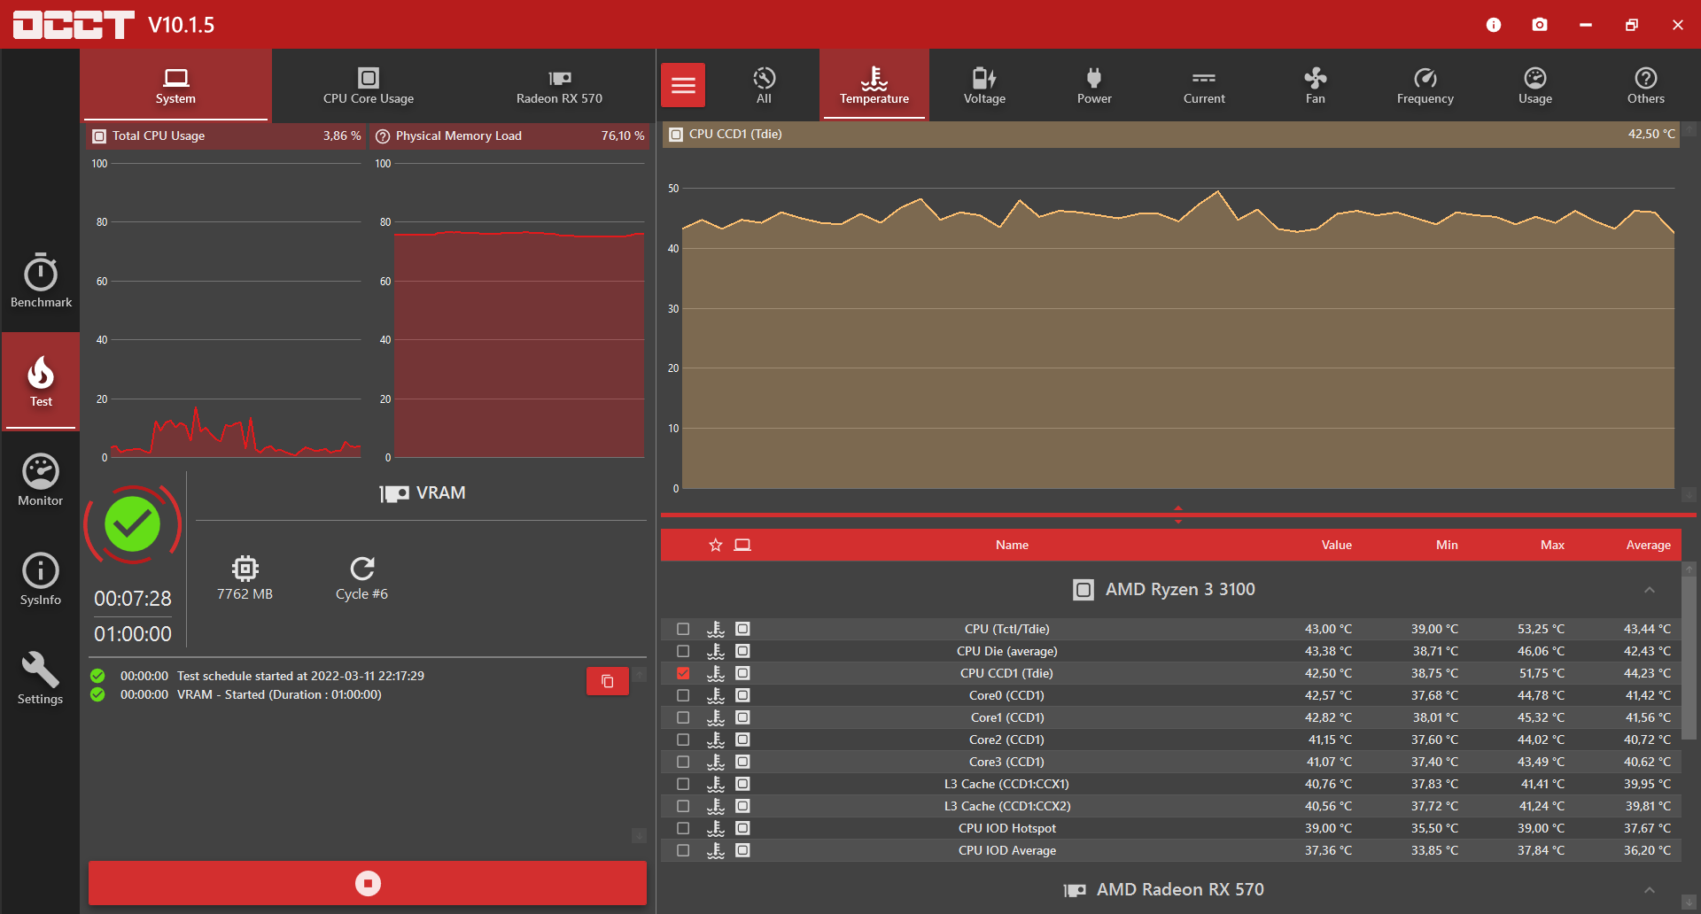Select the Radeon RX 570 tab
The height and width of the screenshot is (914, 1701).
click(560, 85)
